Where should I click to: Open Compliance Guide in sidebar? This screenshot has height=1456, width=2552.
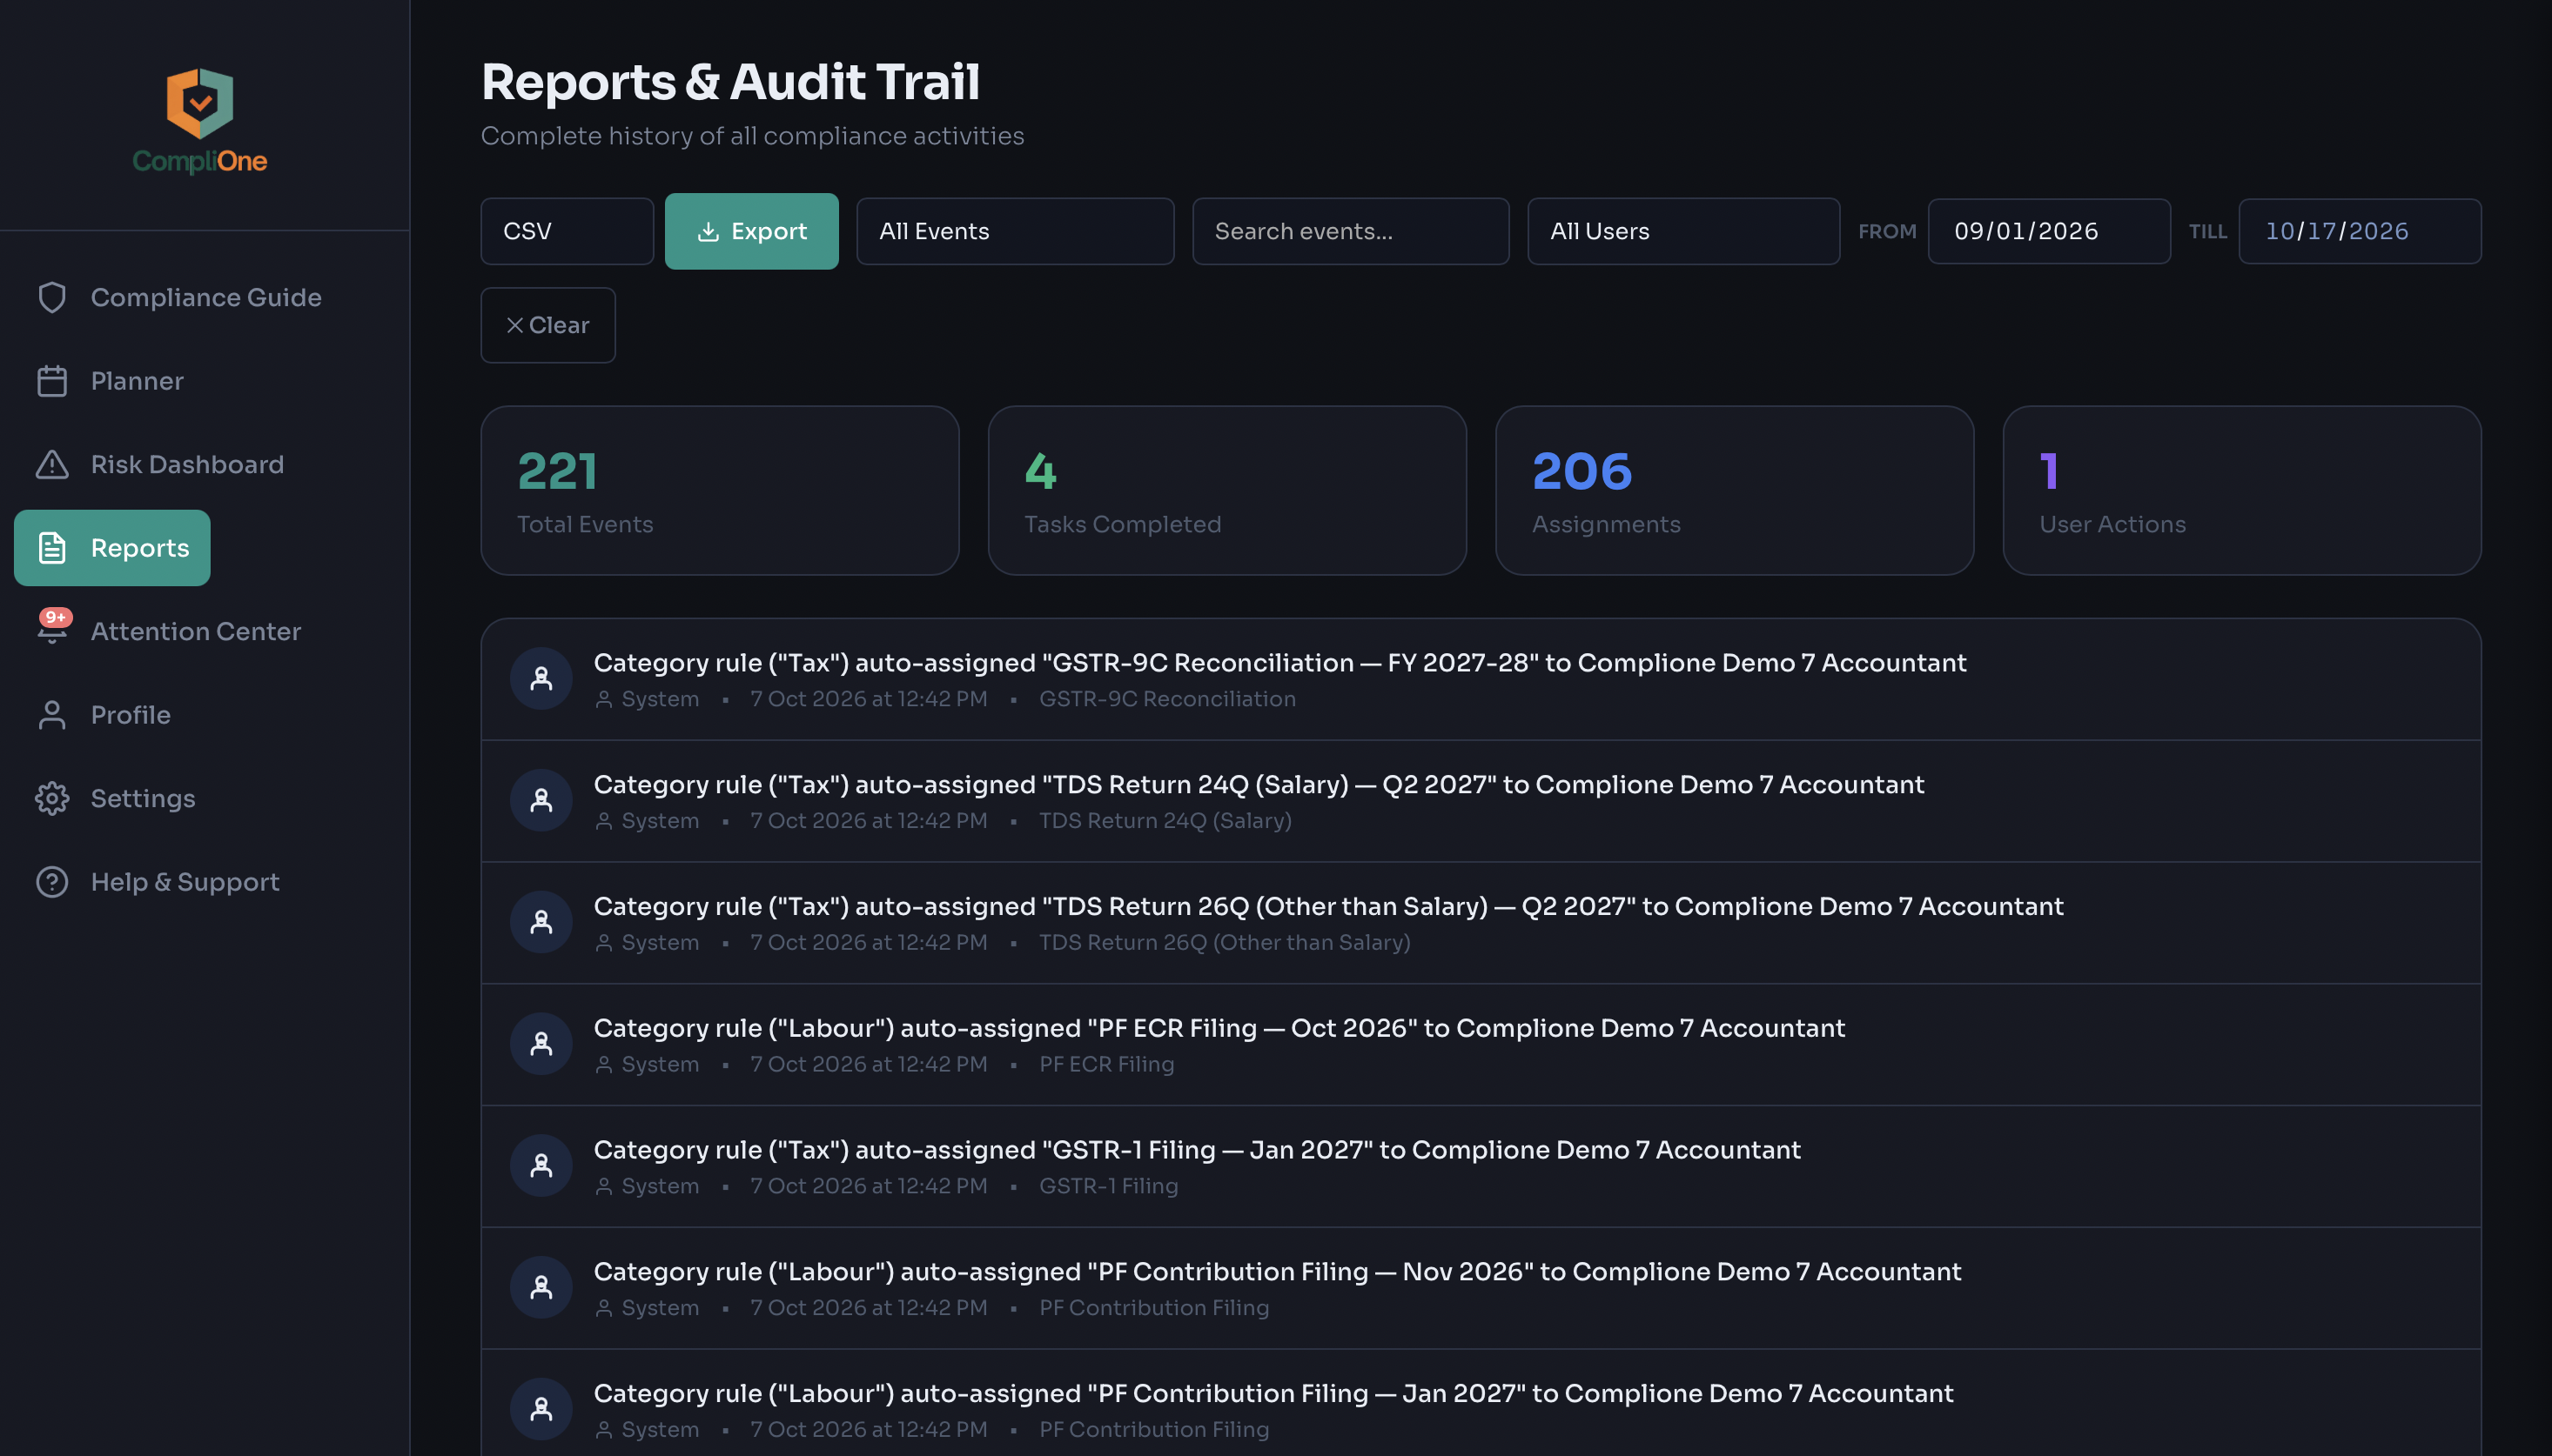[206, 297]
